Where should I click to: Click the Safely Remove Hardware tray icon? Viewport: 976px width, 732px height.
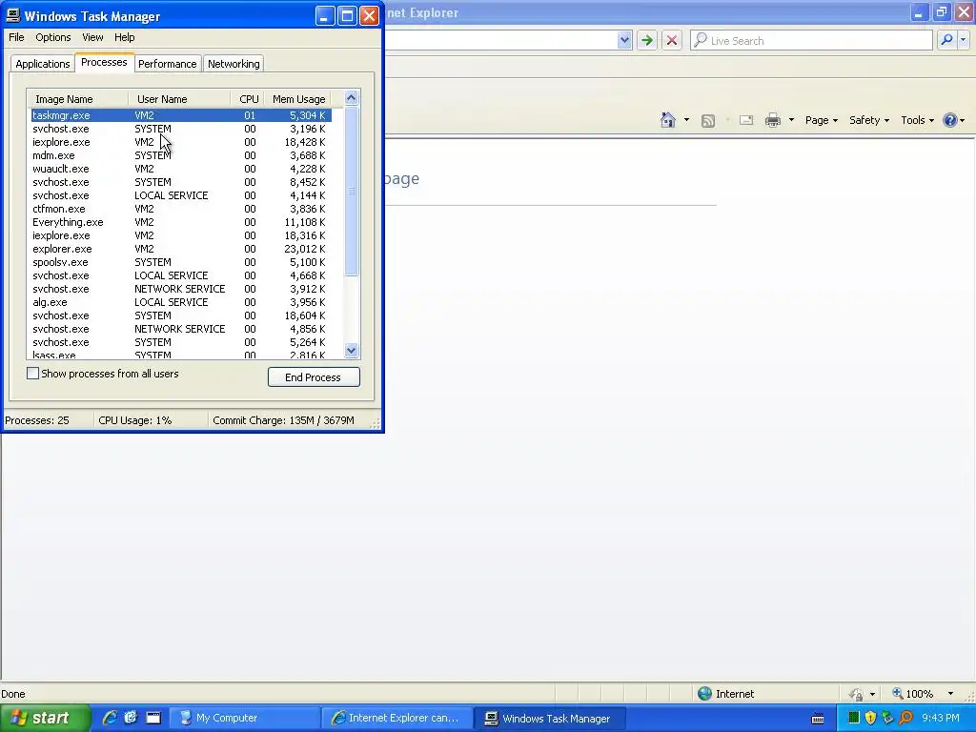coord(887,718)
